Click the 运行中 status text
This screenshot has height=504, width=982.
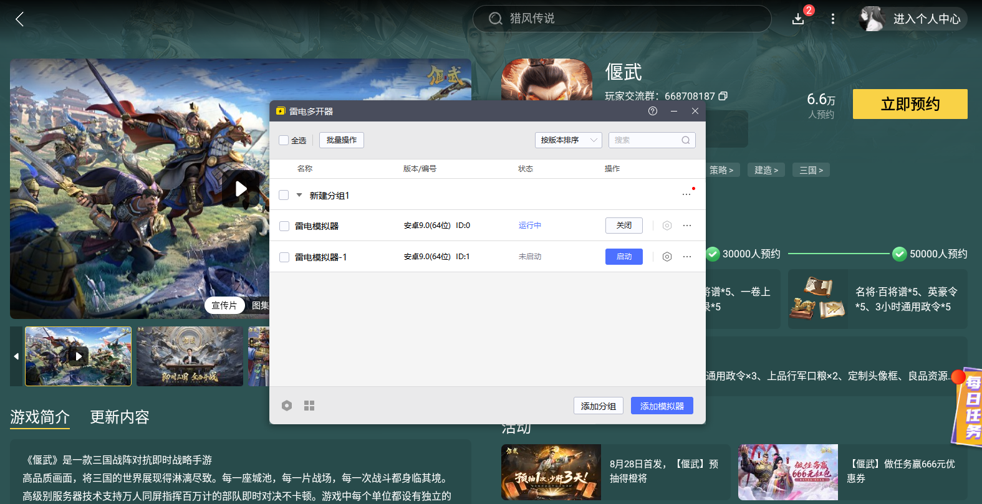530,226
